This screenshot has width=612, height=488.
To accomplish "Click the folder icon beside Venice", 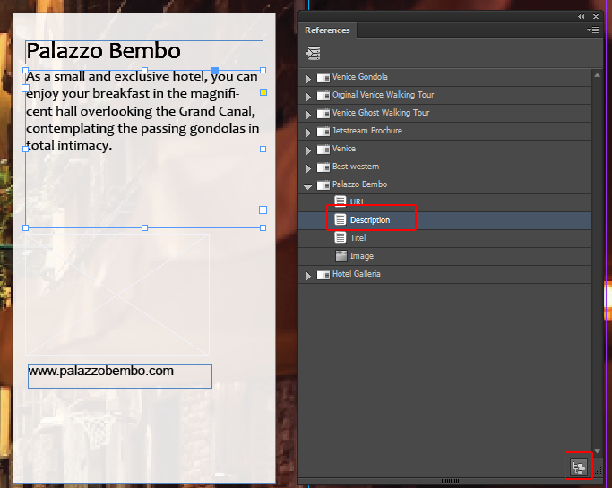I will [323, 150].
